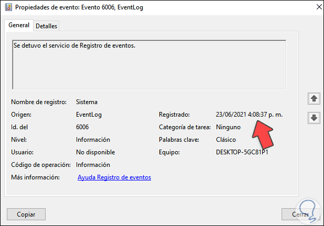This screenshot has height=226, width=324.
Task: Click the Registrado label
Action: (x=174, y=115)
